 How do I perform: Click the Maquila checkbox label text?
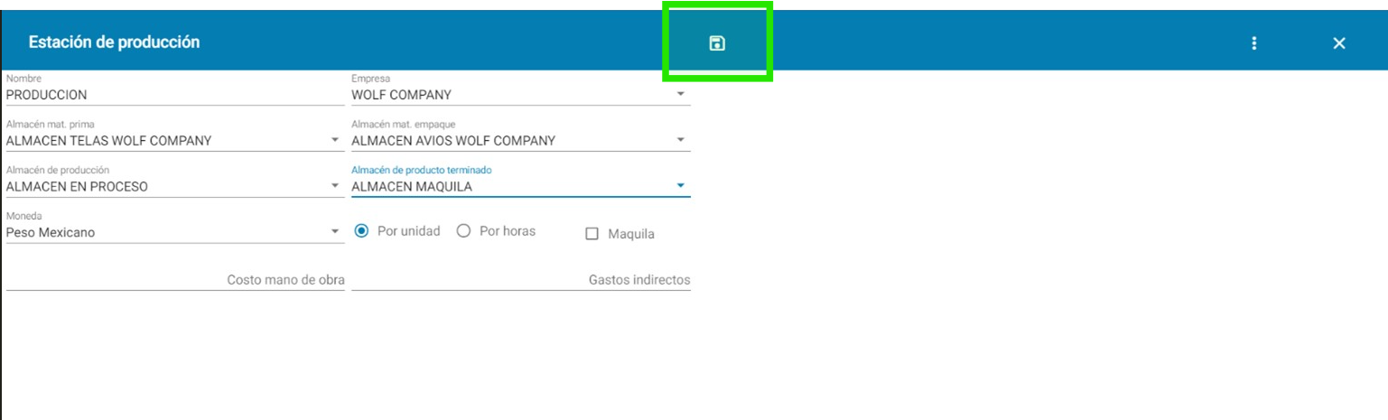(631, 234)
